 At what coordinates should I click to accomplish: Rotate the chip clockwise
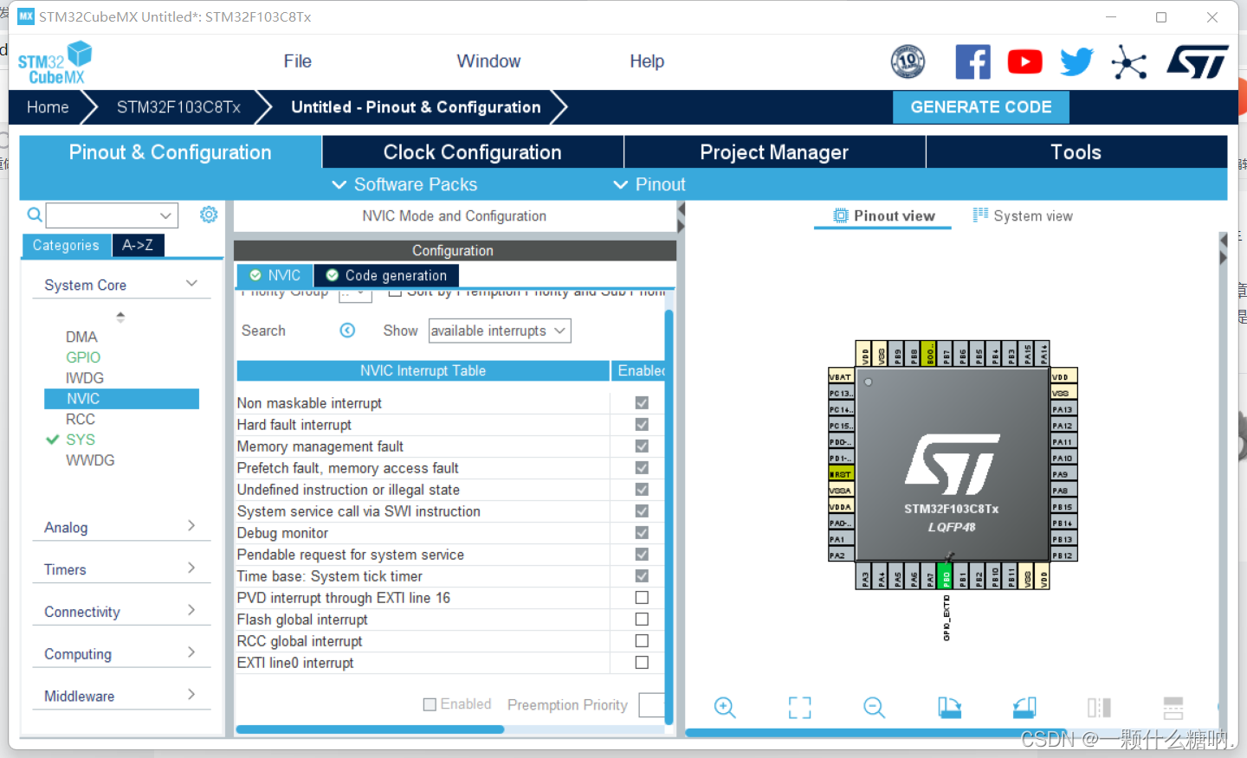point(950,708)
